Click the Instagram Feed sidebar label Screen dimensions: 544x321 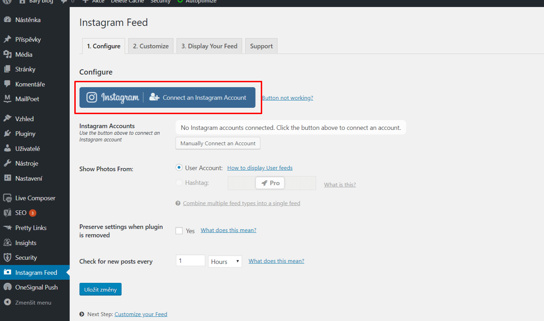36,272
